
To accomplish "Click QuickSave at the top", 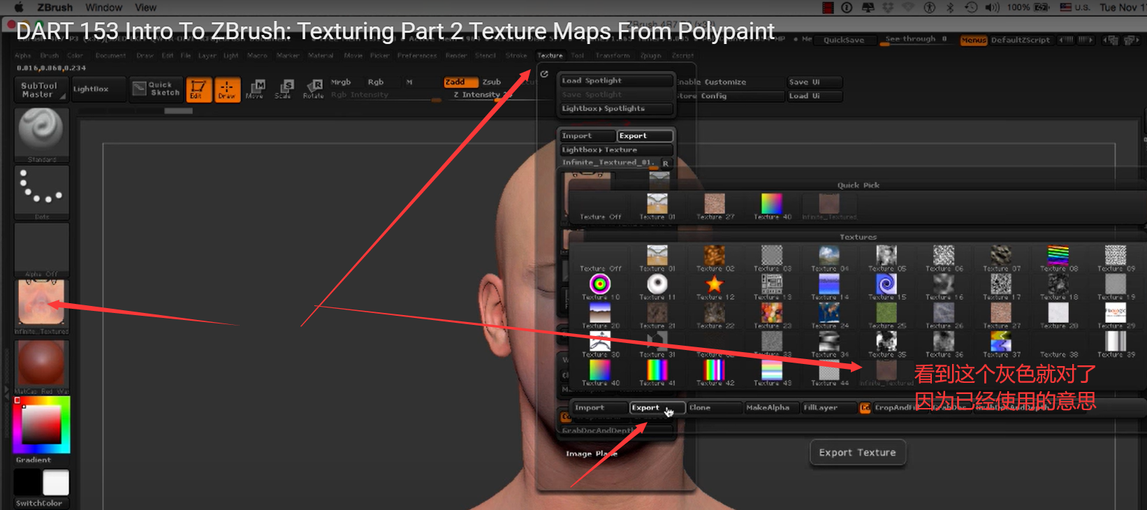I will click(x=844, y=40).
